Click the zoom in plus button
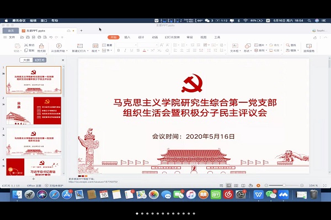The width and height of the screenshot is (331, 220). point(302,185)
